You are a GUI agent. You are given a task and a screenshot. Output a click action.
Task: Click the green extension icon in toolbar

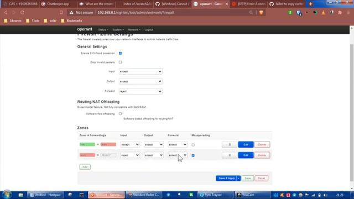coord(290,13)
